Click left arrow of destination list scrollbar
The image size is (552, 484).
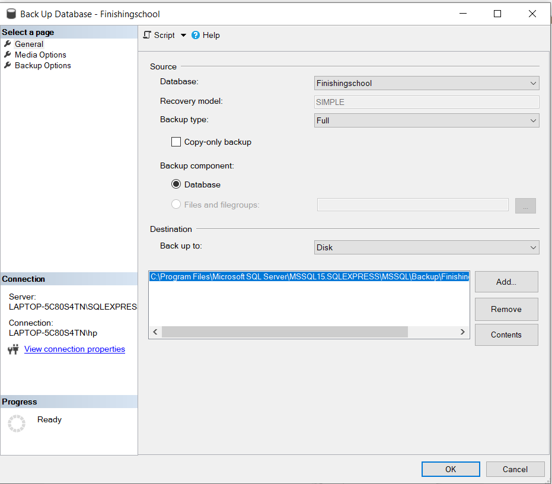(x=155, y=332)
